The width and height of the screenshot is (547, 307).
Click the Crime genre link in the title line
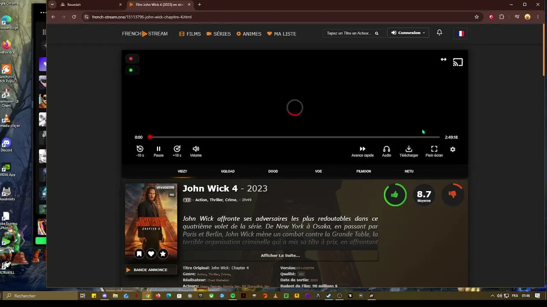[231, 200]
